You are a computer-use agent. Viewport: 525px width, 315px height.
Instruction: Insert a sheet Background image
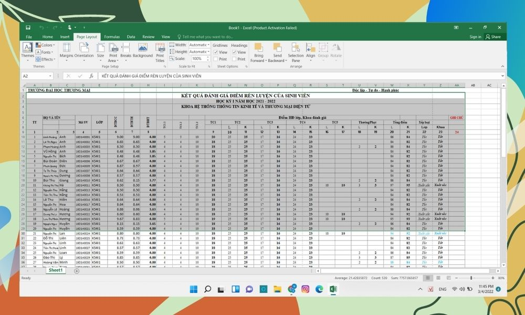pyautogui.click(x=142, y=50)
